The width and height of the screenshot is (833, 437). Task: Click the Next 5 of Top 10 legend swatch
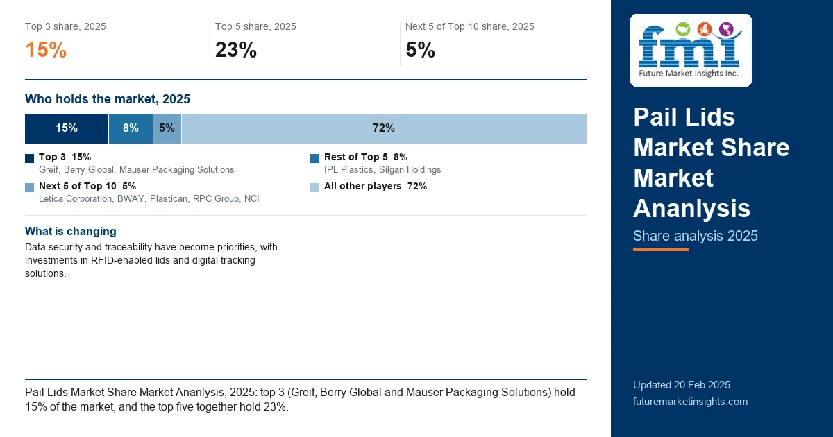[29, 187]
